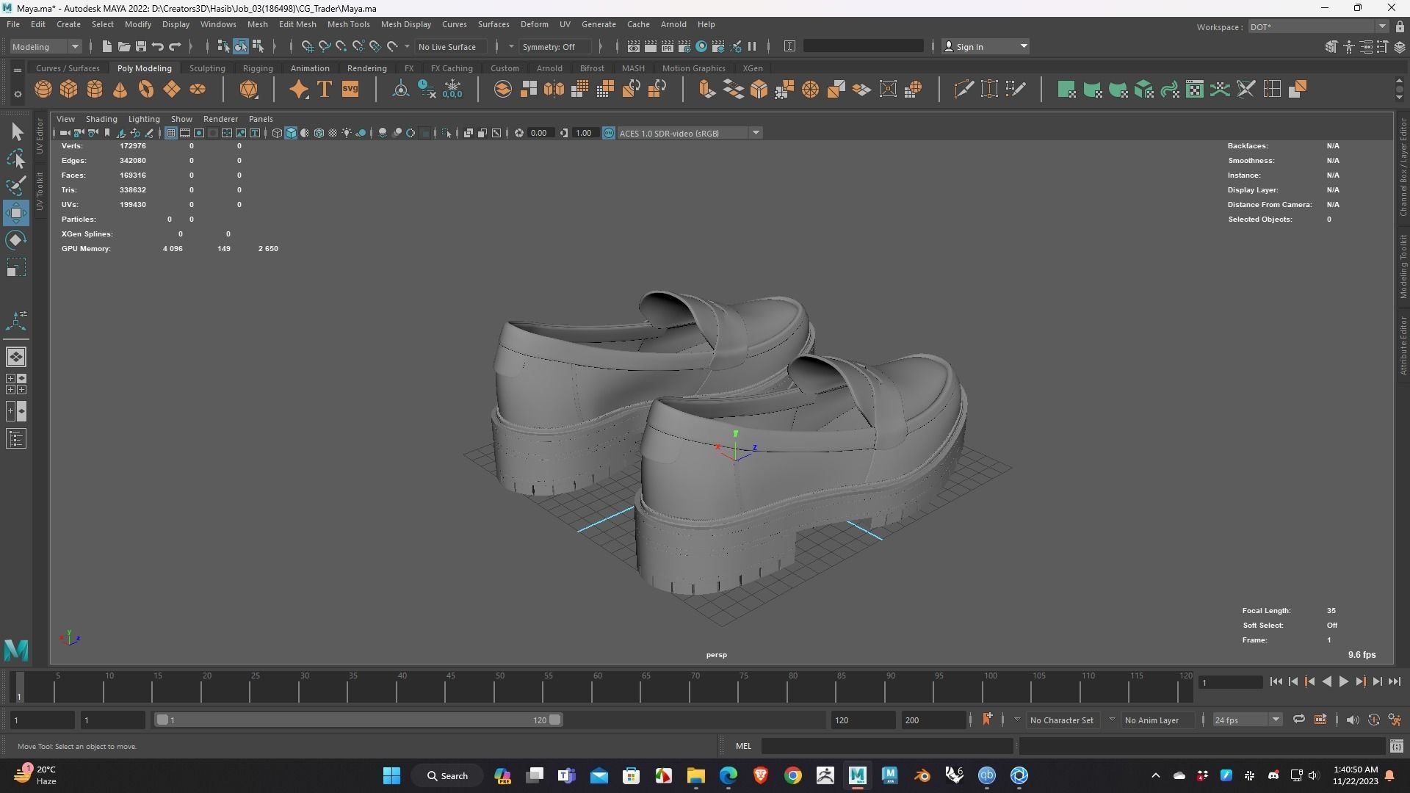Click the Undo arrow icon
The image size is (1410, 793).
coord(157,46)
